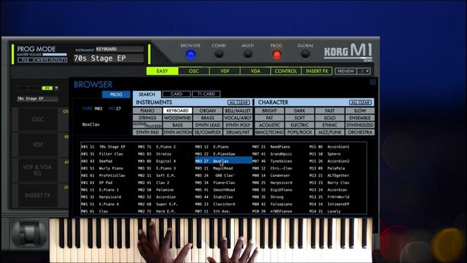This screenshot has height=263, width=467.
Task: Switch to the CARD tab
Action: pyautogui.click(x=177, y=94)
